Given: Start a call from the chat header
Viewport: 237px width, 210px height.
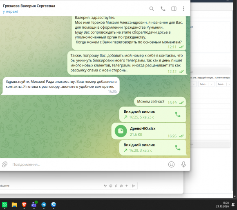Looking at the screenshot, I should pyautogui.click(x=163, y=9).
